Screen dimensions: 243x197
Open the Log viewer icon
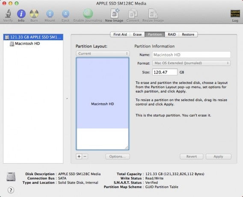click(x=235, y=14)
